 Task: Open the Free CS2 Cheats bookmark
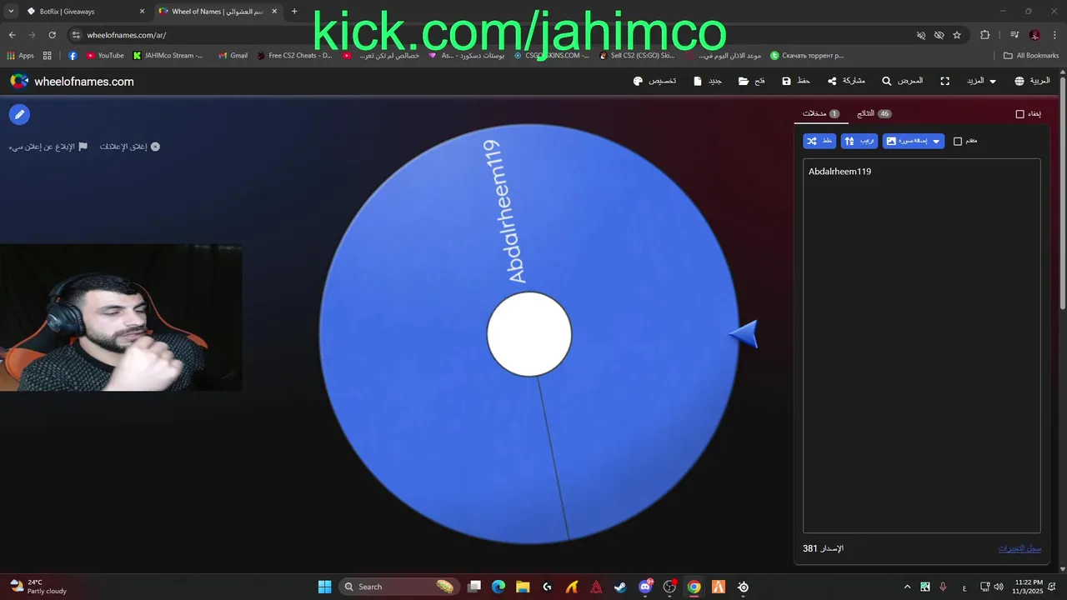click(x=294, y=56)
